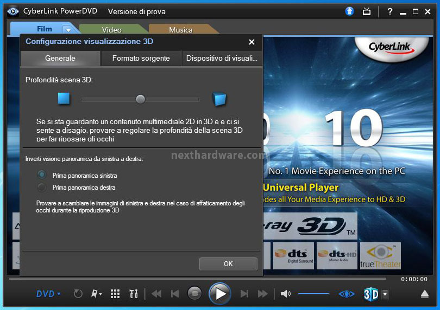Click the Versione di prova label

pos(137,11)
